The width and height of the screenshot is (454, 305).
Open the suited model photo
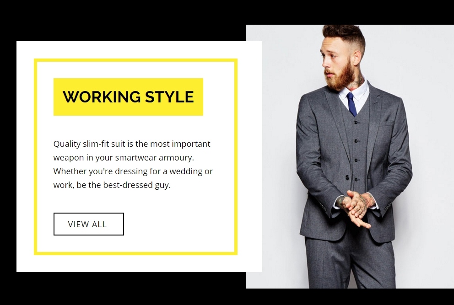tap(350, 156)
